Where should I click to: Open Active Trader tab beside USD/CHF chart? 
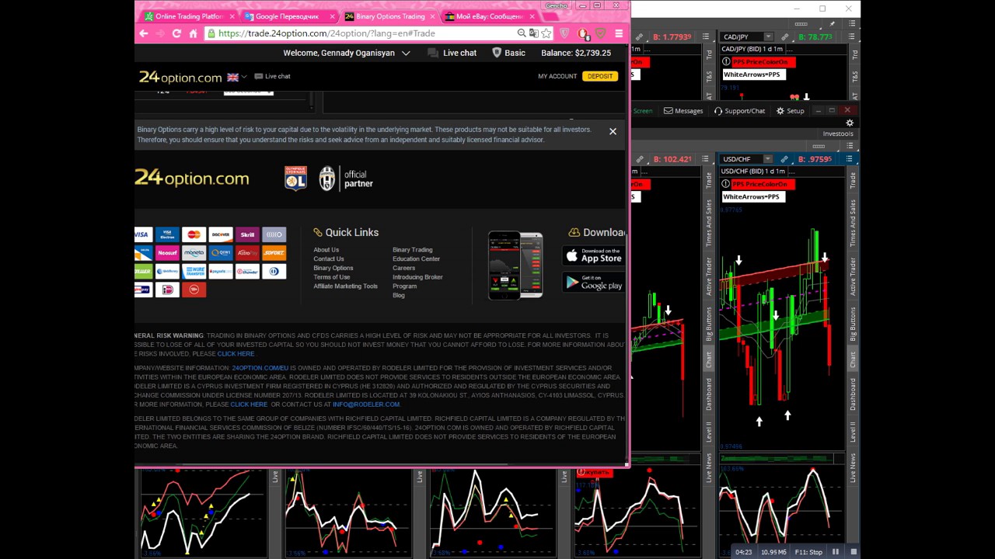(x=853, y=276)
